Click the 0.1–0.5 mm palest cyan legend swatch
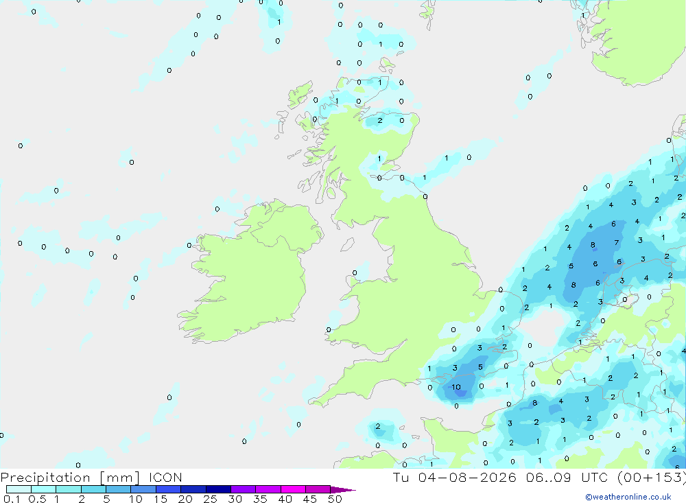Image resolution: width=686 pixels, height=503 pixels. (19, 489)
